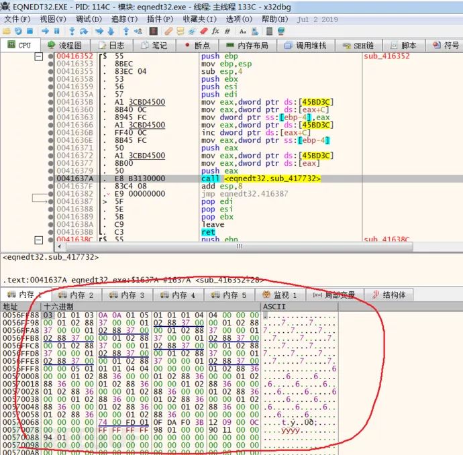
Task: Click the restart debugging toolbar icon
Action: [19, 32]
